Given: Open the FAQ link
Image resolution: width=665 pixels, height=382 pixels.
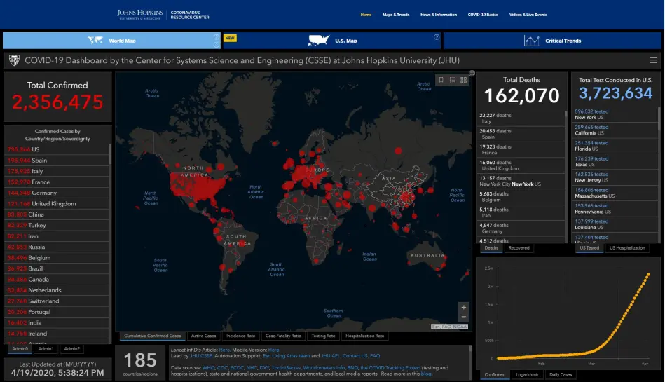Looking at the screenshot, I should click(x=375, y=356).
